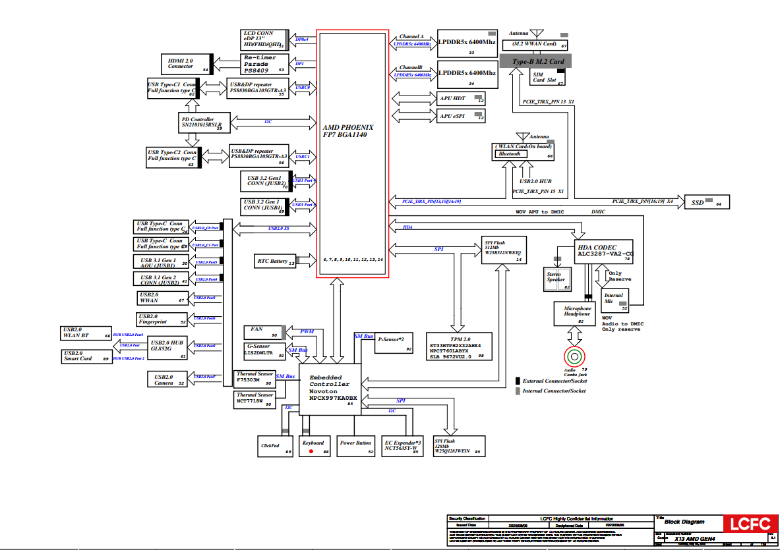Click the gray Internal Connector/Socket legend square
The width and height of the screenshot is (780, 550).
coord(518,391)
